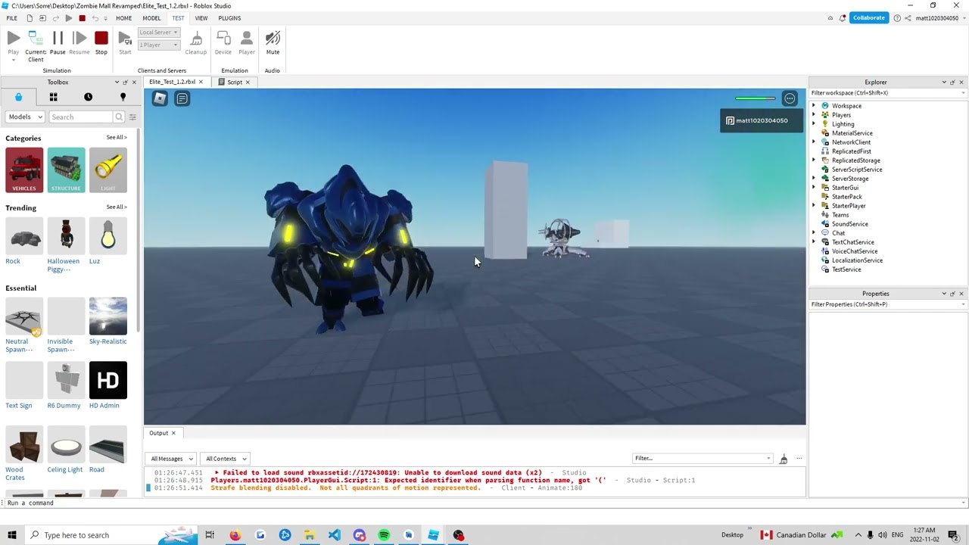Click the three-dot menu in the game viewport
969x545 pixels.
point(790,98)
